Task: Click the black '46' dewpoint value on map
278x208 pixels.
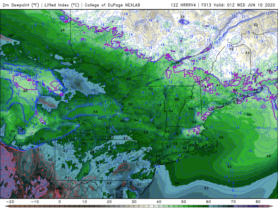Action: click(x=235, y=90)
